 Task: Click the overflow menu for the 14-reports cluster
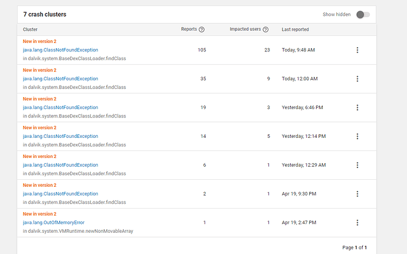(x=357, y=136)
